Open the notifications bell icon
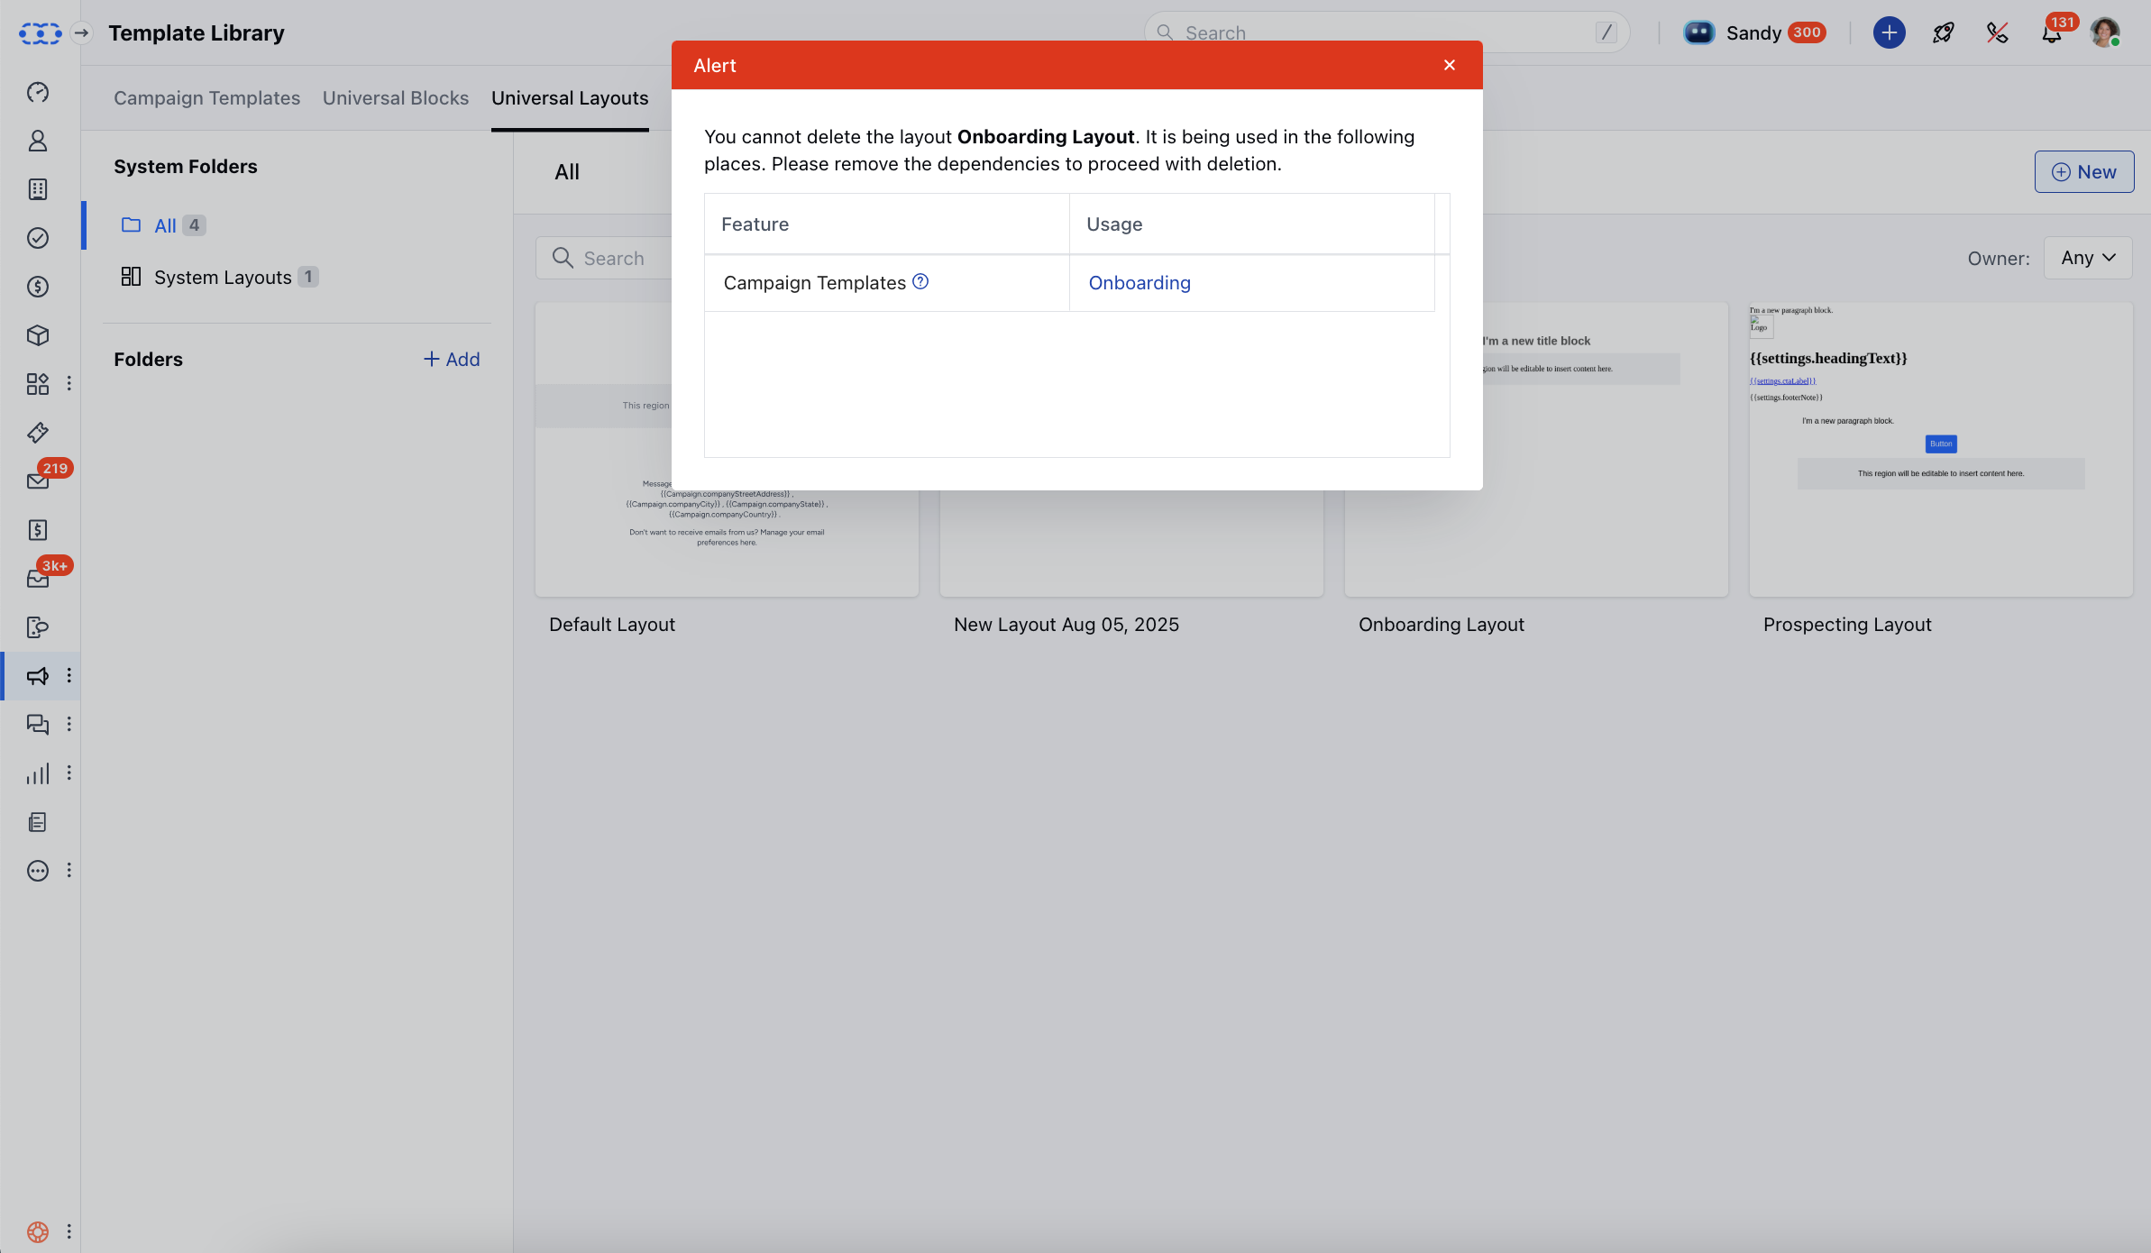Viewport: 2151px width, 1253px height. pos(2051,33)
